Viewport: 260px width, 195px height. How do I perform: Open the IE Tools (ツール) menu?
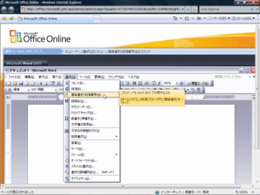[x=243, y=18]
